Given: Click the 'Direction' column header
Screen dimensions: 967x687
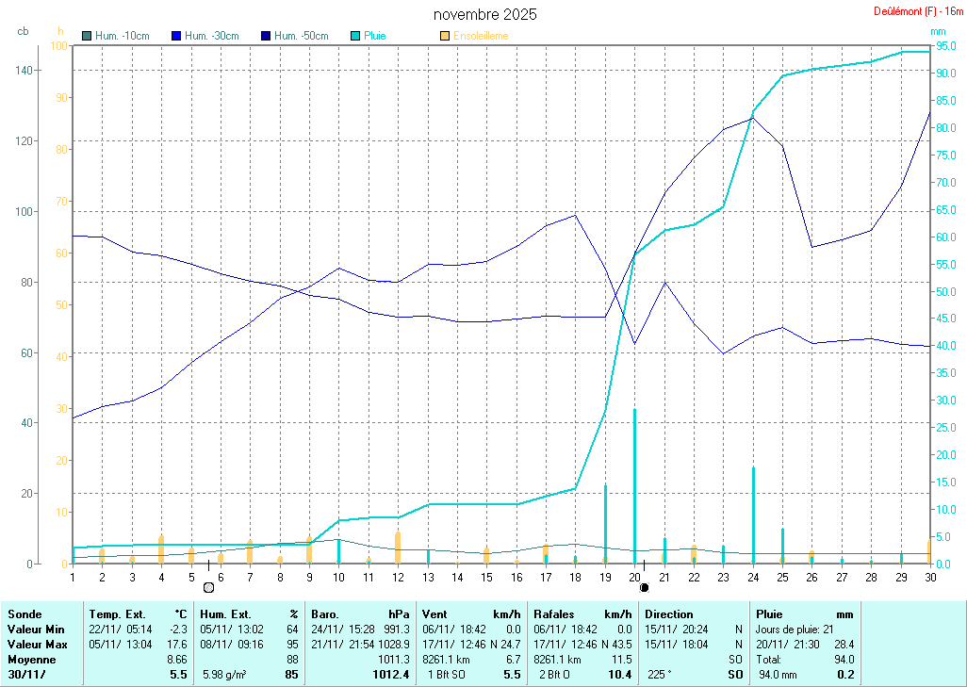Looking at the screenshot, I should [x=669, y=613].
